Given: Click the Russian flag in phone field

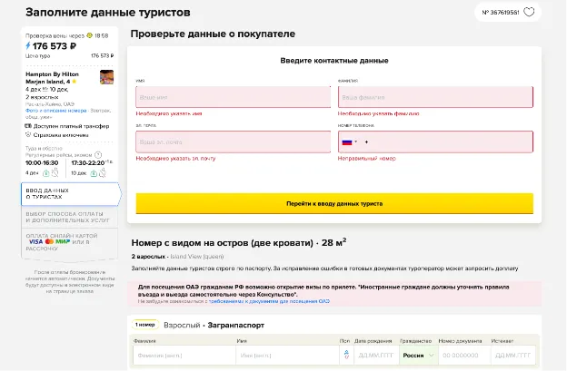Looking at the screenshot, I should click(346, 142).
